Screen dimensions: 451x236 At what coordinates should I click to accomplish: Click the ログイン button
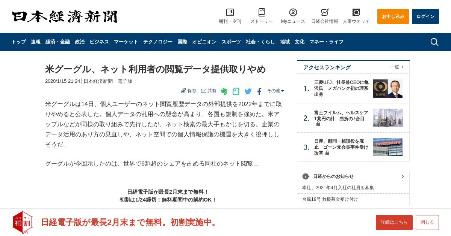pos(425,16)
